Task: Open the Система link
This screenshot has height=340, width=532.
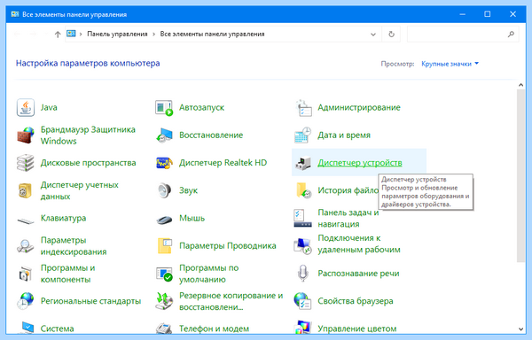Action: tap(58, 328)
